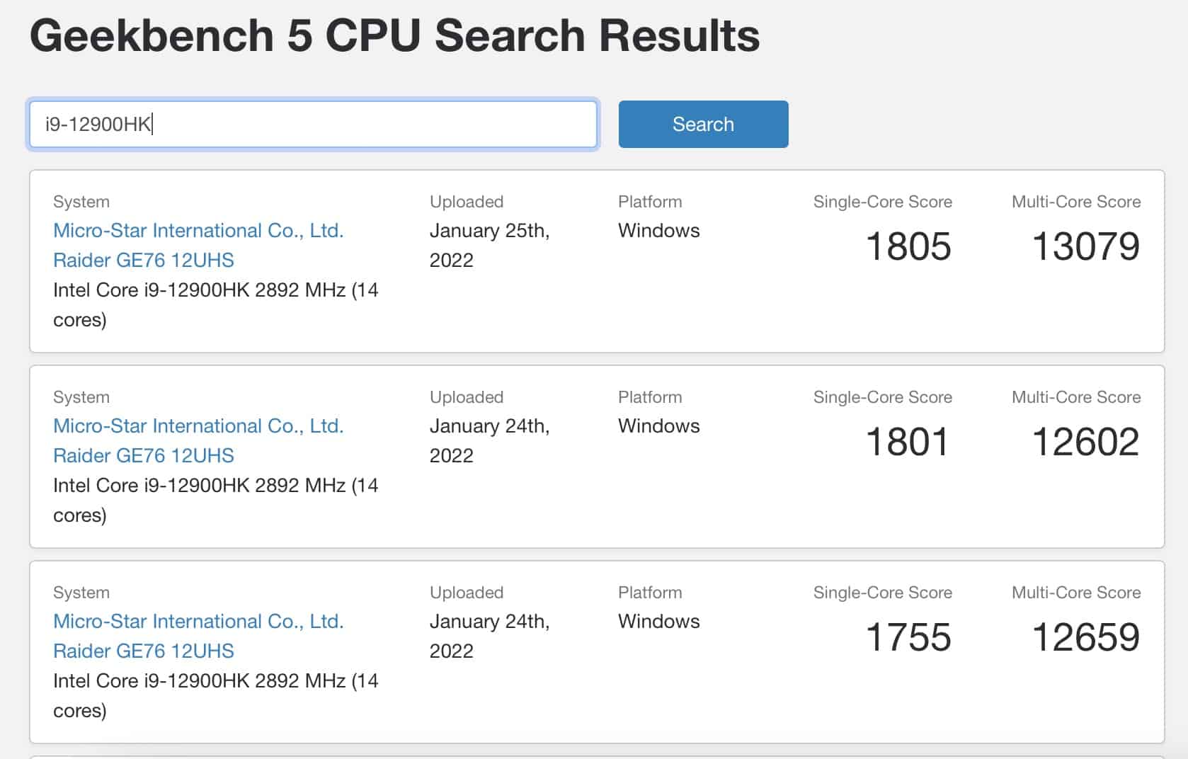1188x759 pixels.
Task: Click the 13079 multi-core score
Action: (x=1085, y=246)
